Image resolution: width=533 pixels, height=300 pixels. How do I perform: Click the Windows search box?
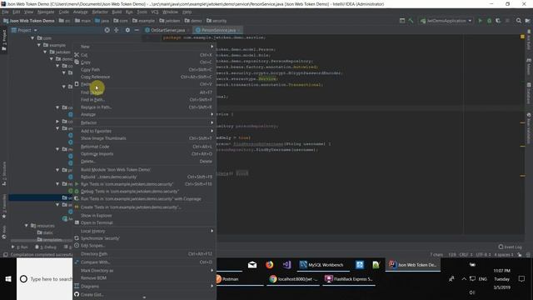pyautogui.click(x=44, y=279)
